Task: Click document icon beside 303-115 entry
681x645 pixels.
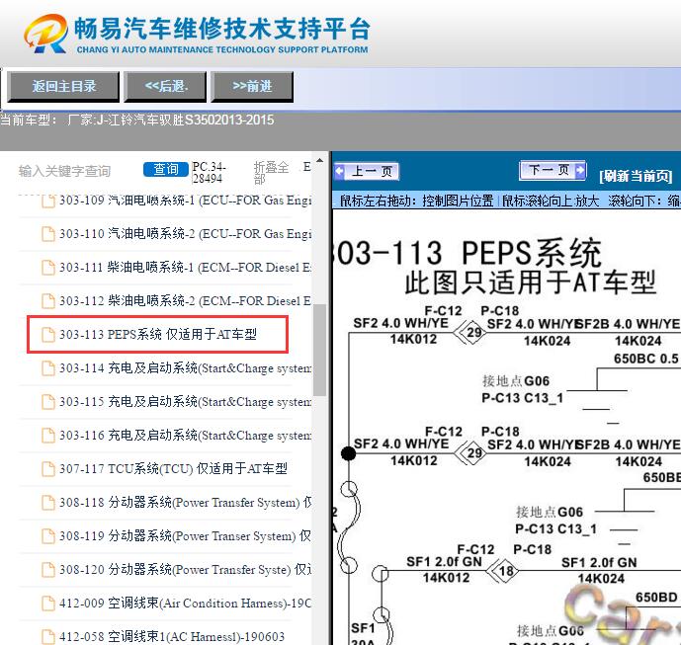Action: click(x=48, y=401)
